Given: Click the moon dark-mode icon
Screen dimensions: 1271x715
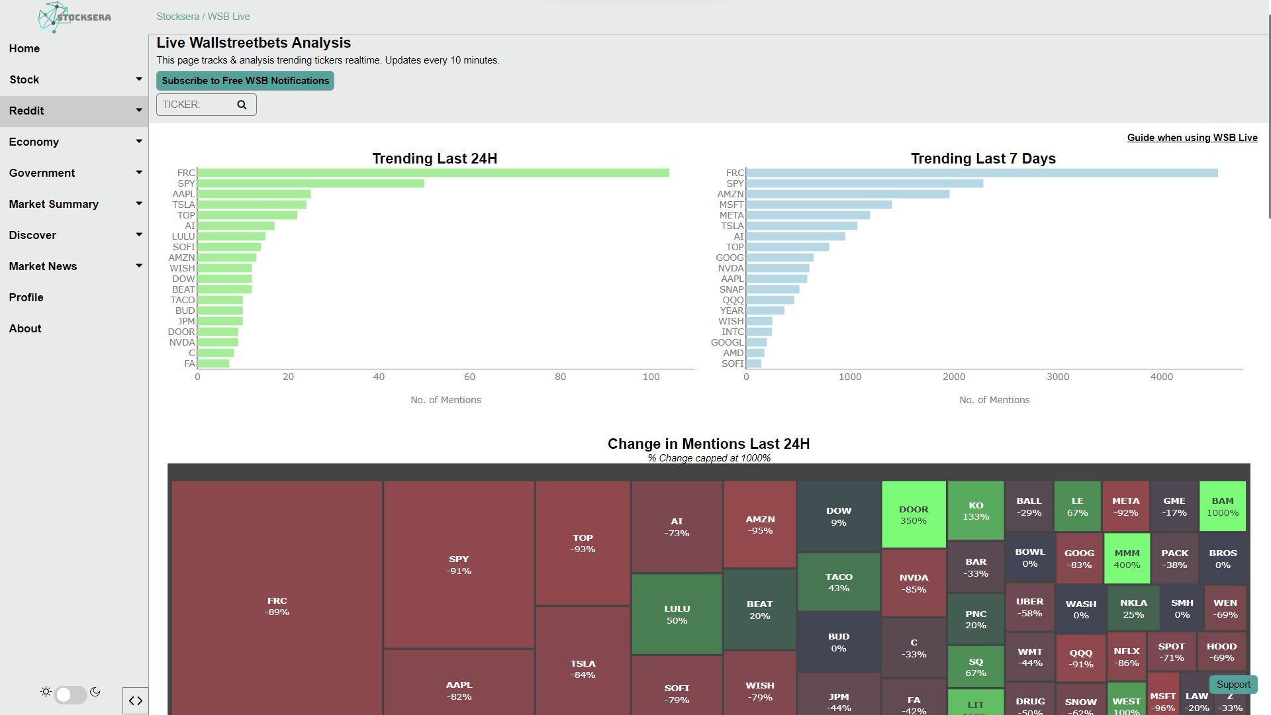Looking at the screenshot, I should click(x=95, y=692).
